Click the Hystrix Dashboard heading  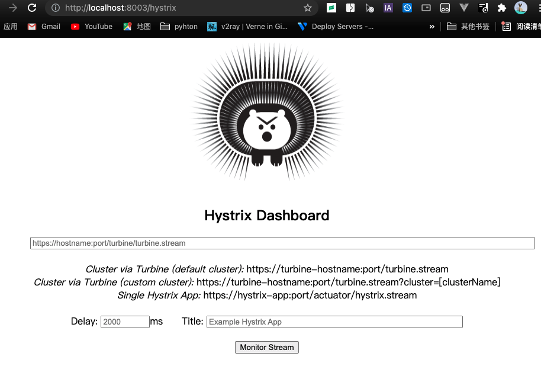click(267, 216)
